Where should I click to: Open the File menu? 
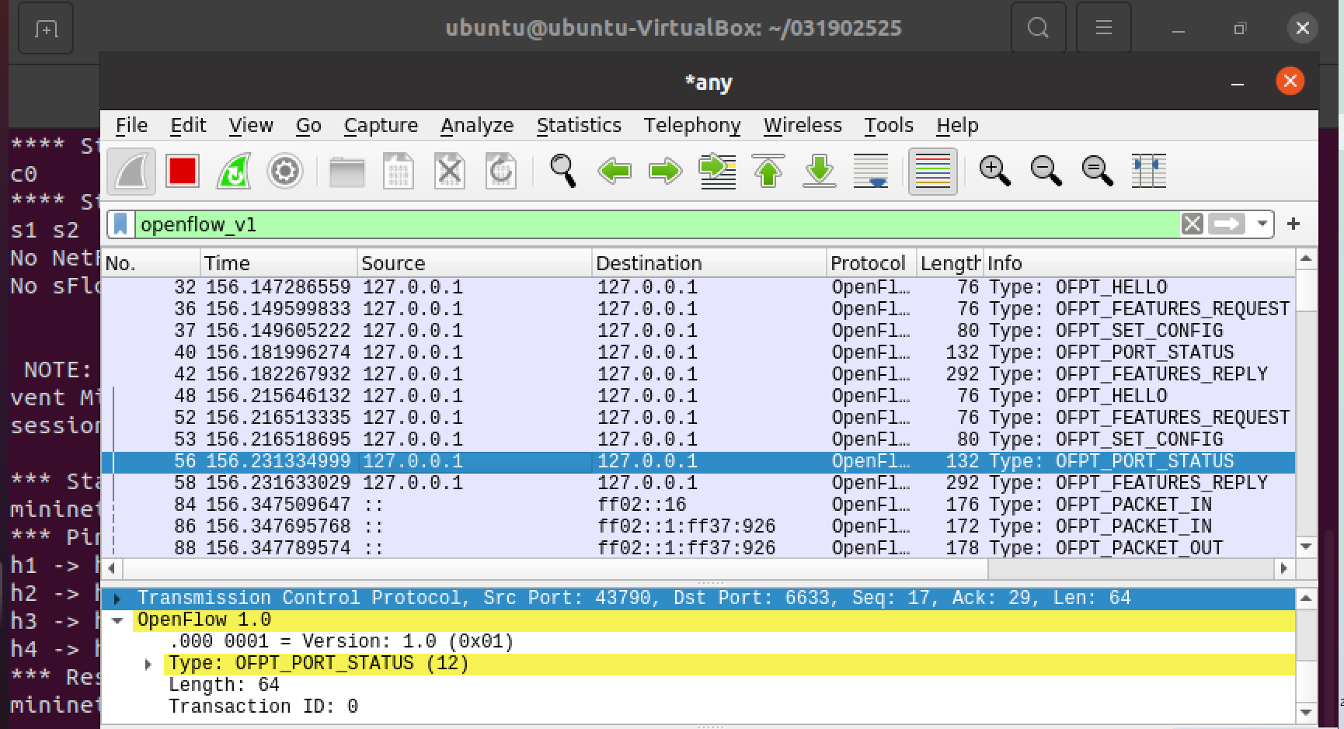coord(131,125)
